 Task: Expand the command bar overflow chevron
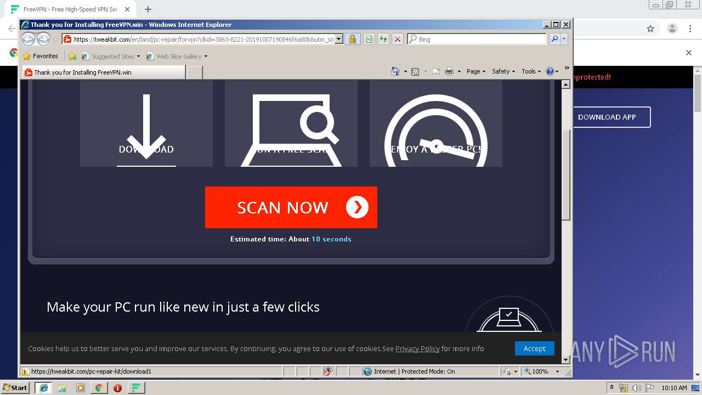[567, 68]
